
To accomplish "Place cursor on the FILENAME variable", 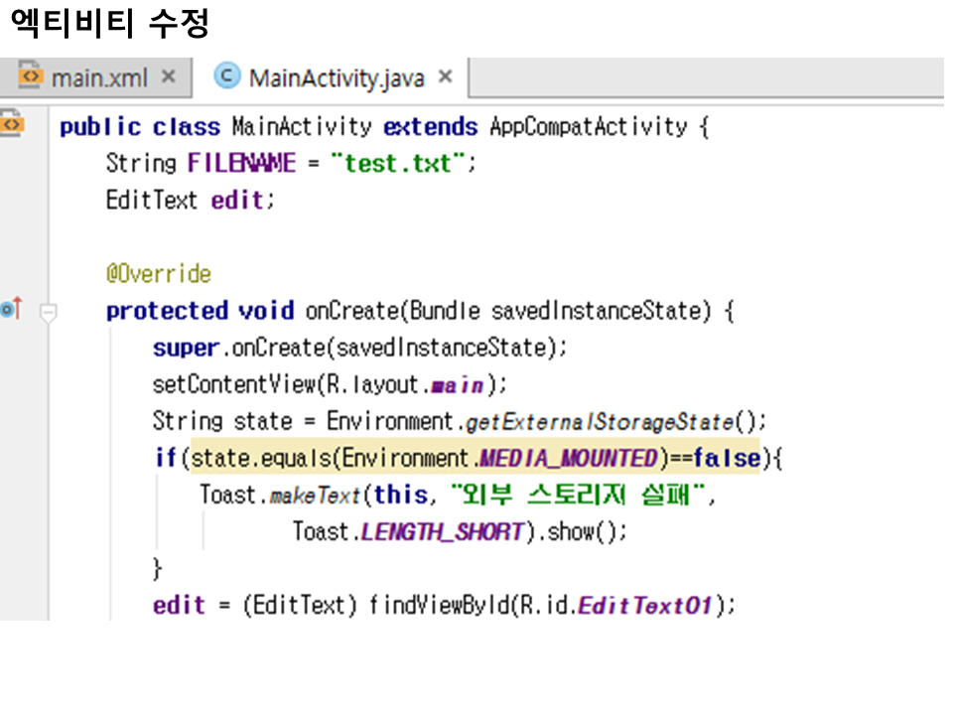I will pos(241,163).
